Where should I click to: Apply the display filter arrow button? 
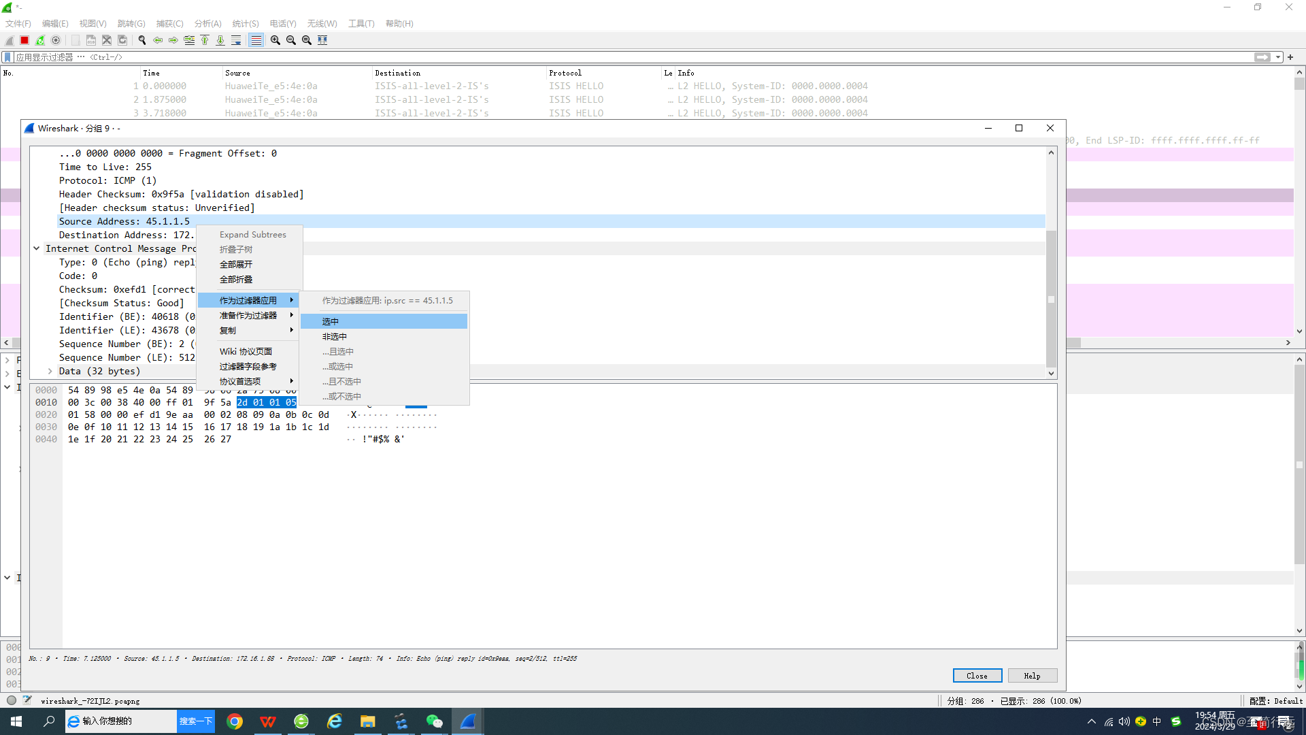point(1262,57)
